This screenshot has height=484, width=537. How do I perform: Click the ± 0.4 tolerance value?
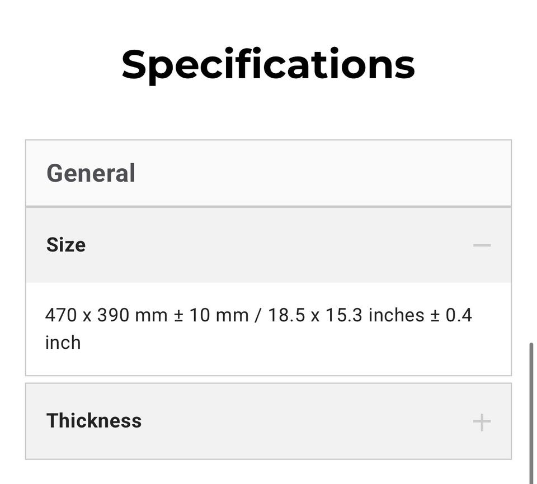[x=451, y=315]
